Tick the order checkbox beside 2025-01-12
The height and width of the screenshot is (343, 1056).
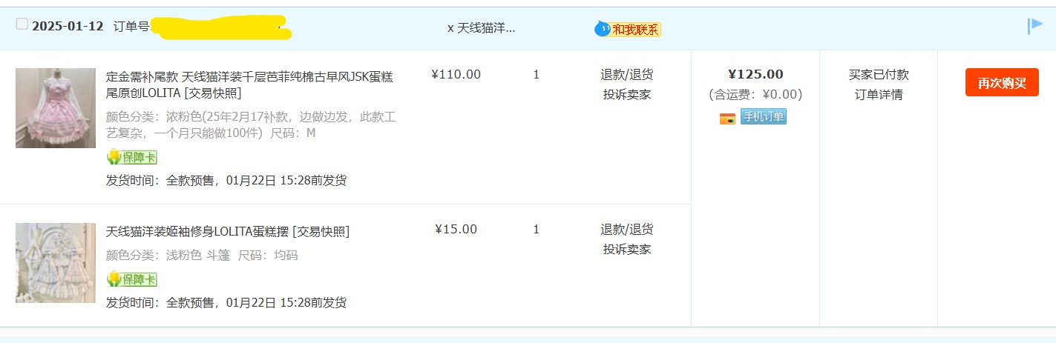point(22,24)
